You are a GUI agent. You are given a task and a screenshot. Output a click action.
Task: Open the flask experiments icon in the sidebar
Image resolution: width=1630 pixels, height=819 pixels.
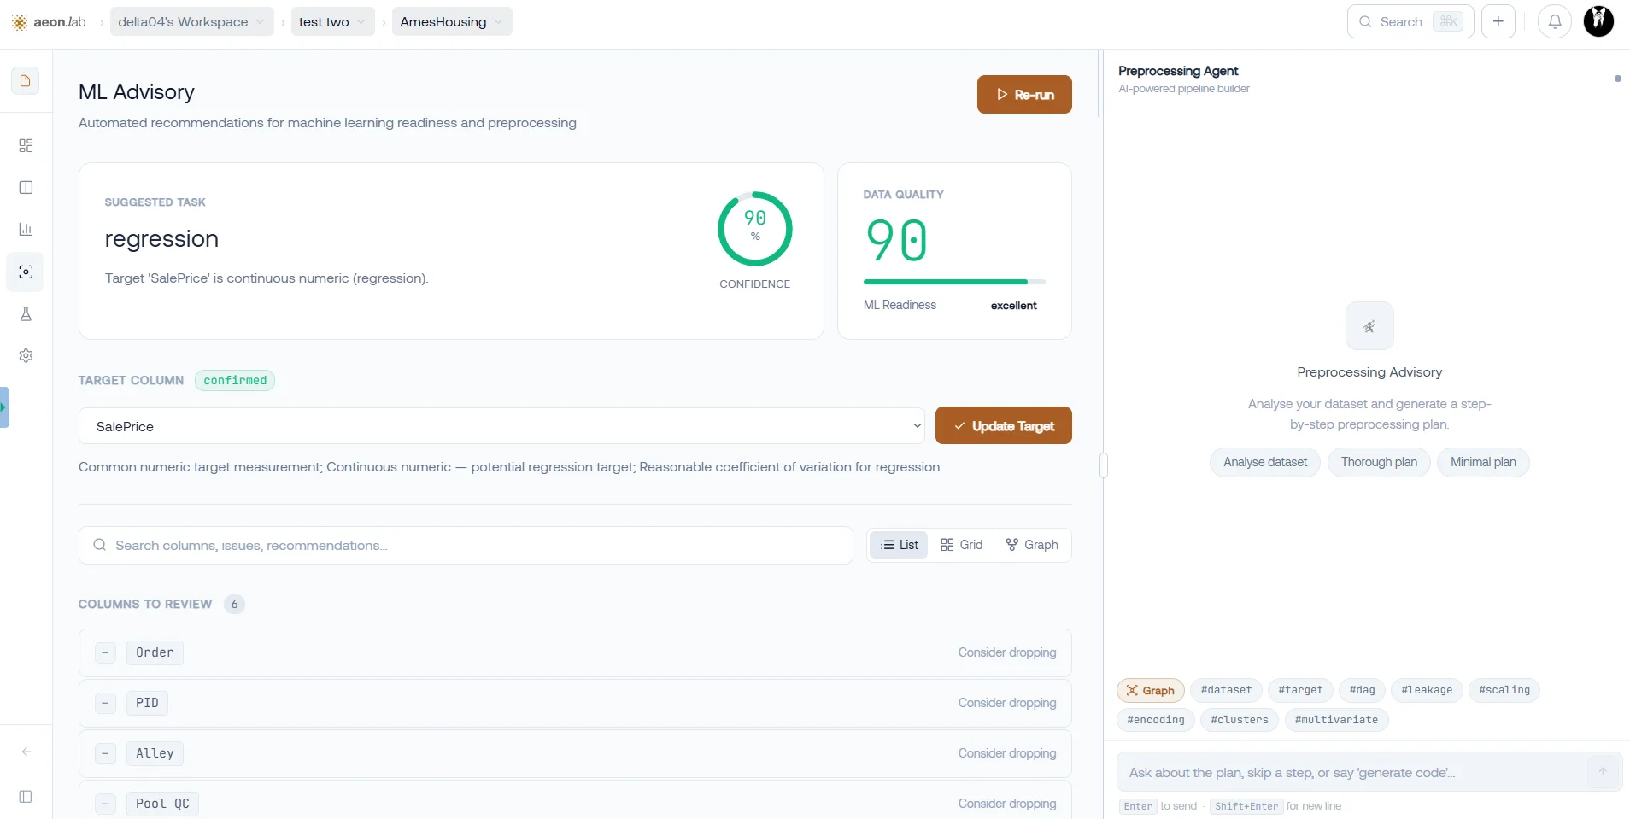pyautogui.click(x=26, y=314)
